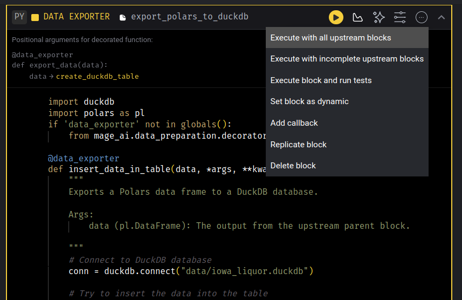Click the 'Args:' docstring line
The image size is (462, 300).
pyautogui.click(x=81, y=214)
